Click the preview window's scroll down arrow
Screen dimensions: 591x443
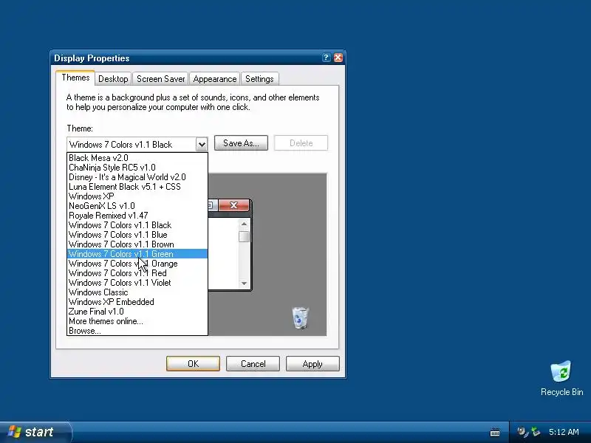click(244, 284)
